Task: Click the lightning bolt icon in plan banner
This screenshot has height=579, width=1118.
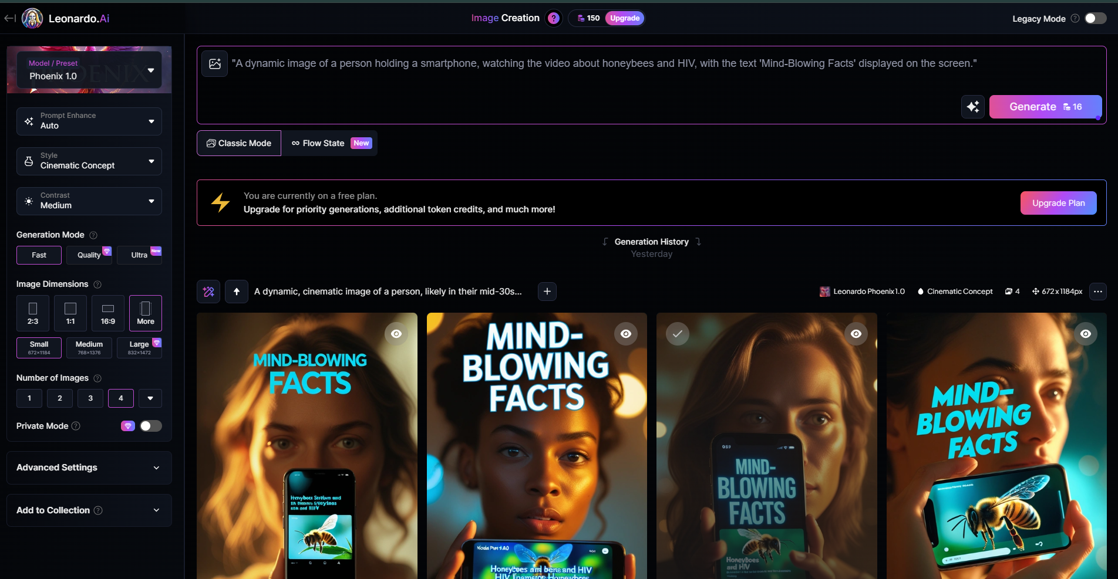Action: (x=221, y=202)
